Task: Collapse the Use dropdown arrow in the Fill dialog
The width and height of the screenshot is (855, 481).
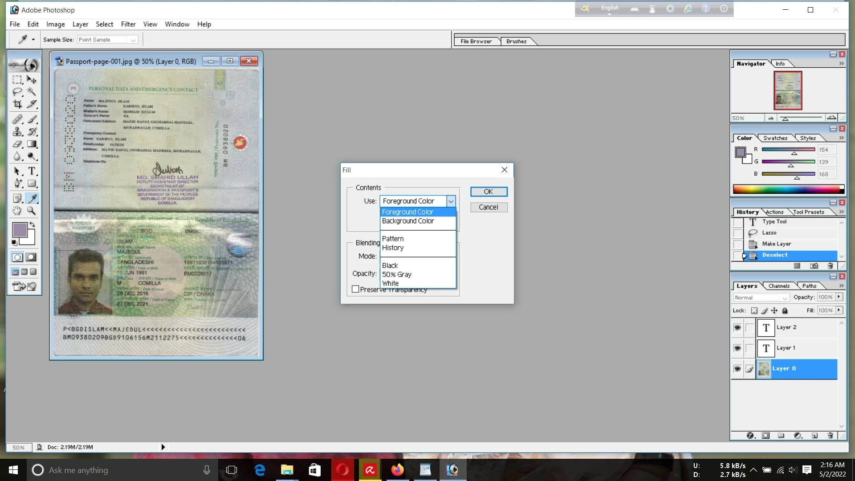Action: [x=451, y=201]
